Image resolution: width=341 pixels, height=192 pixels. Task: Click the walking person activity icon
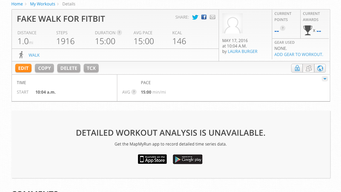coord(21,55)
